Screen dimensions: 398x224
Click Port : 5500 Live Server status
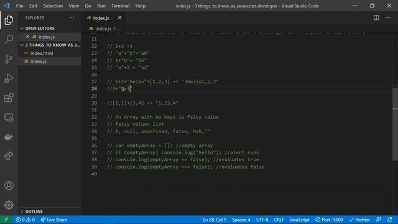pos(329,220)
